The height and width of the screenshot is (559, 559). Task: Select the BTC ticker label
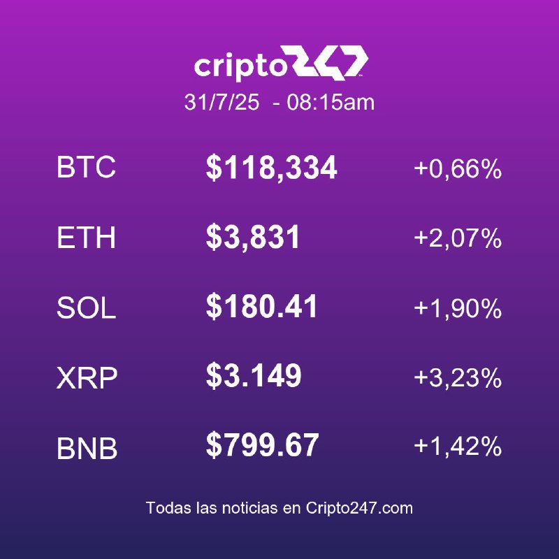(86, 167)
